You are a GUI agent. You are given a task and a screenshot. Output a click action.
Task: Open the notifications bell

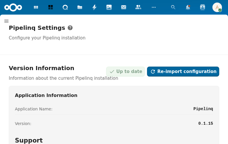(188, 7)
